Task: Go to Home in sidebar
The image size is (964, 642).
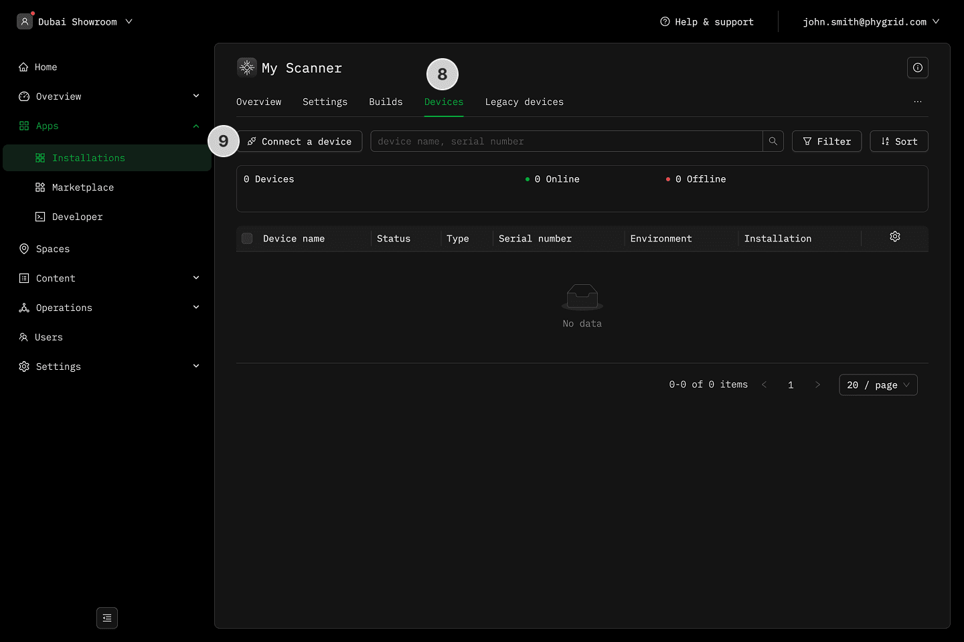Action: coord(46,67)
